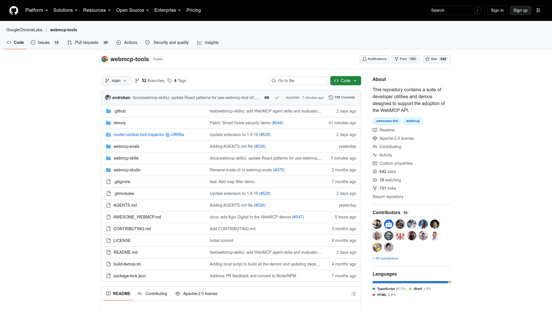Screen dimensions: 552x310
Task: Click the eye icon next to 10 watching
Action: coord(375,180)
